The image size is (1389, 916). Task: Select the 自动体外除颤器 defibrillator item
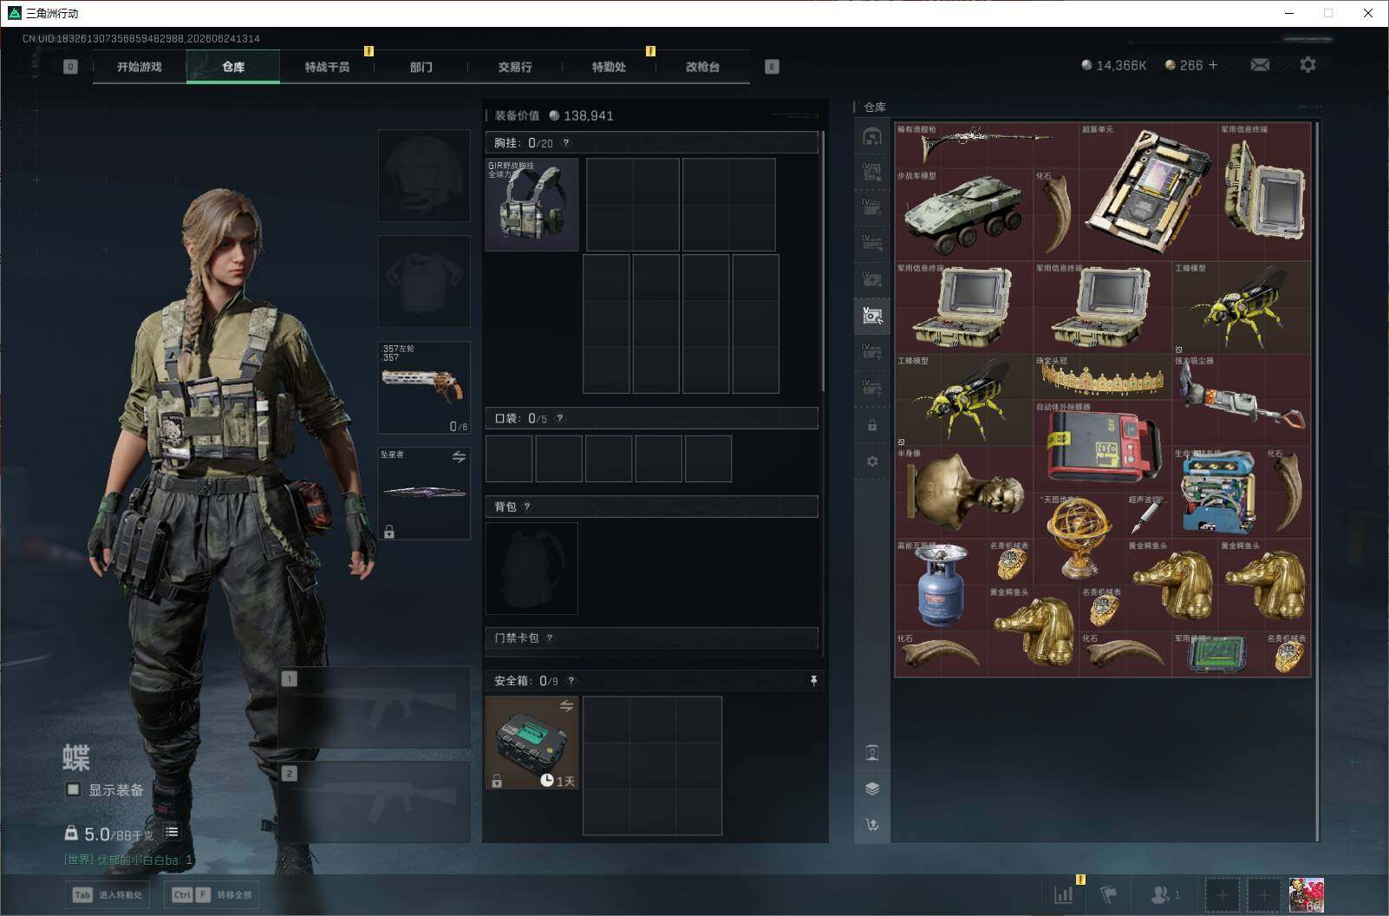[1102, 447]
